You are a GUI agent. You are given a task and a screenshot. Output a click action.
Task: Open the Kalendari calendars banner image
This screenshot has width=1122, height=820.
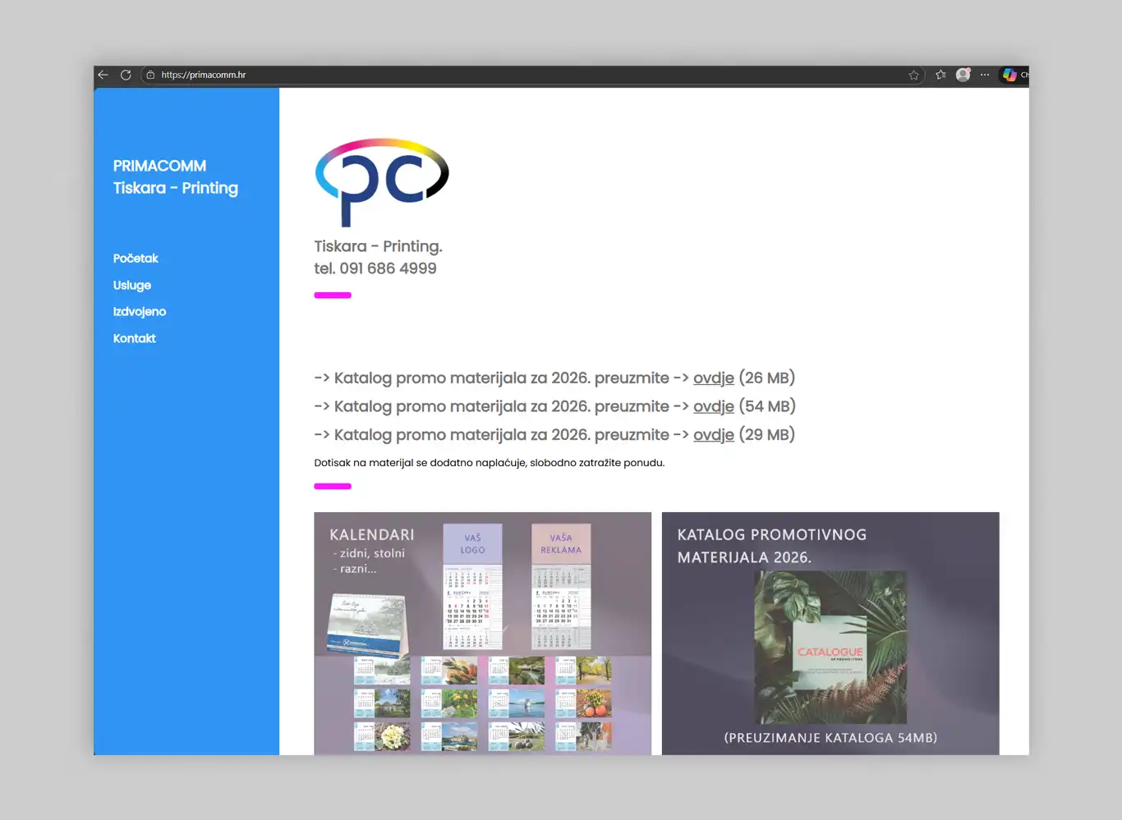(x=482, y=632)
